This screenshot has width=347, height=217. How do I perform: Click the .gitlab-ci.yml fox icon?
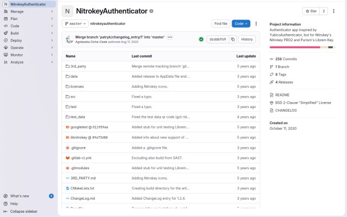tap(67, 158)
